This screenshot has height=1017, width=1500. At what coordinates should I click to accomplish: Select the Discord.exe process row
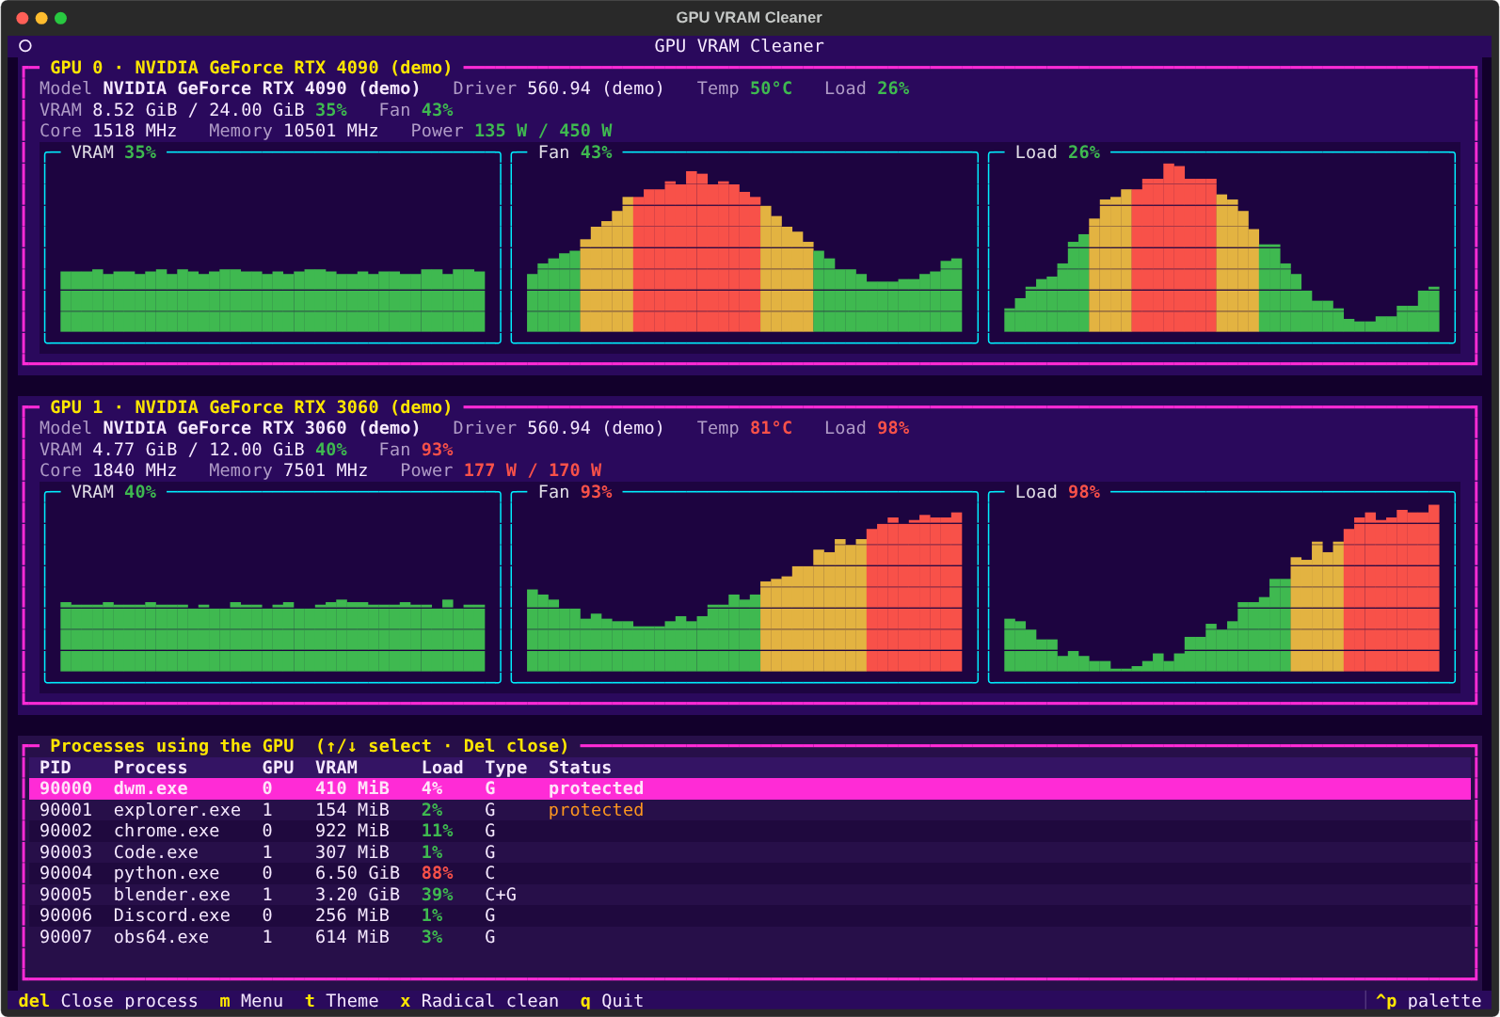(x=750, y=915)
